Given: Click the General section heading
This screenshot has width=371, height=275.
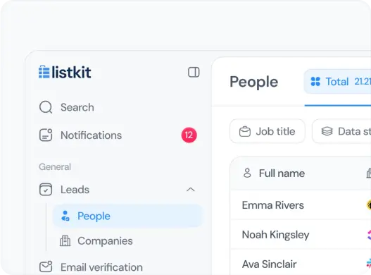Looking at the screenshot, I should [55, 167].
